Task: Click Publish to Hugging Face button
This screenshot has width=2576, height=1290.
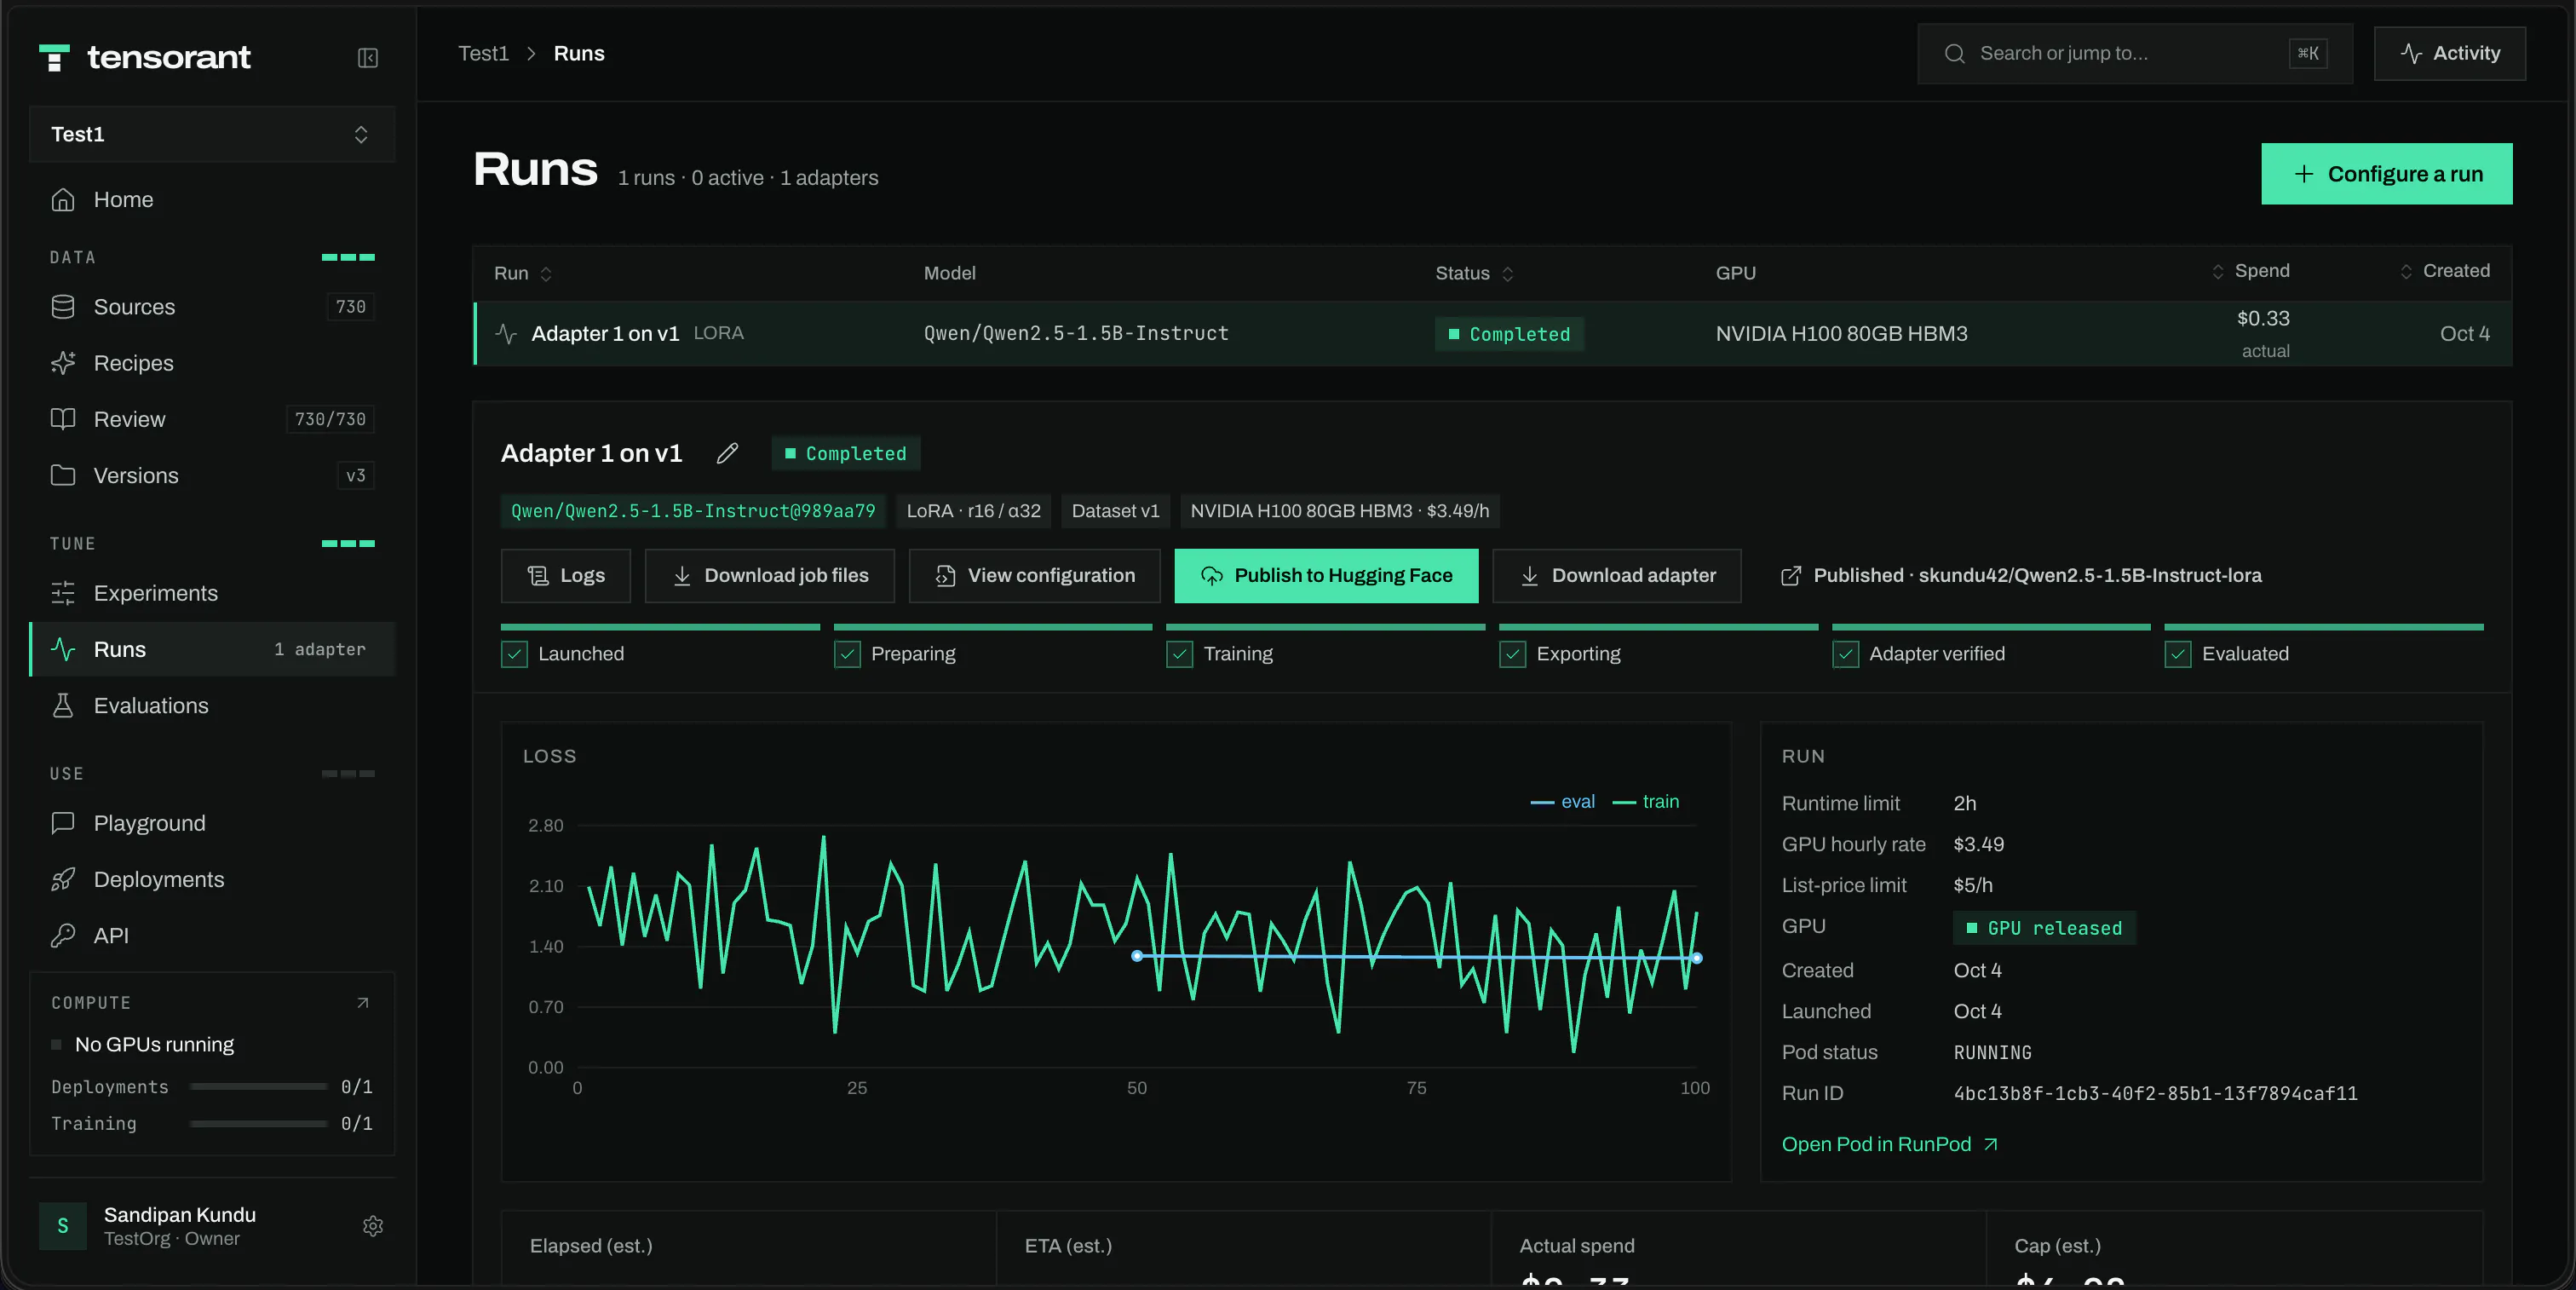Action: point(1326,576)
